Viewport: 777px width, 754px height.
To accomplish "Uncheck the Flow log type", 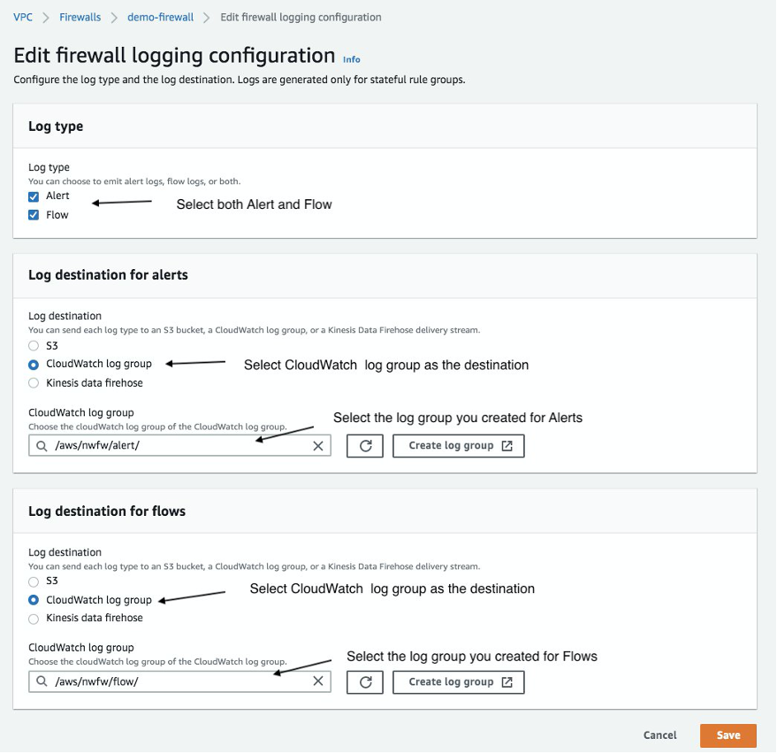I will coord(34,215).
